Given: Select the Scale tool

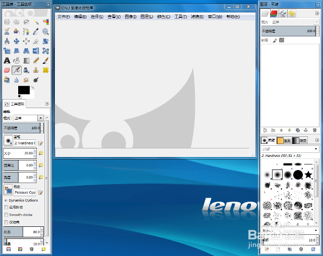Looking at the screenshot, I should [7, 51].
